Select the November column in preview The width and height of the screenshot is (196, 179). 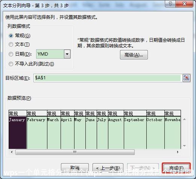click(x=173, y=132)
